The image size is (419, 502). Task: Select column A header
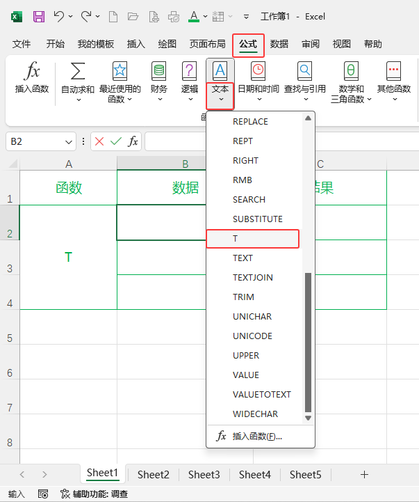68,164
